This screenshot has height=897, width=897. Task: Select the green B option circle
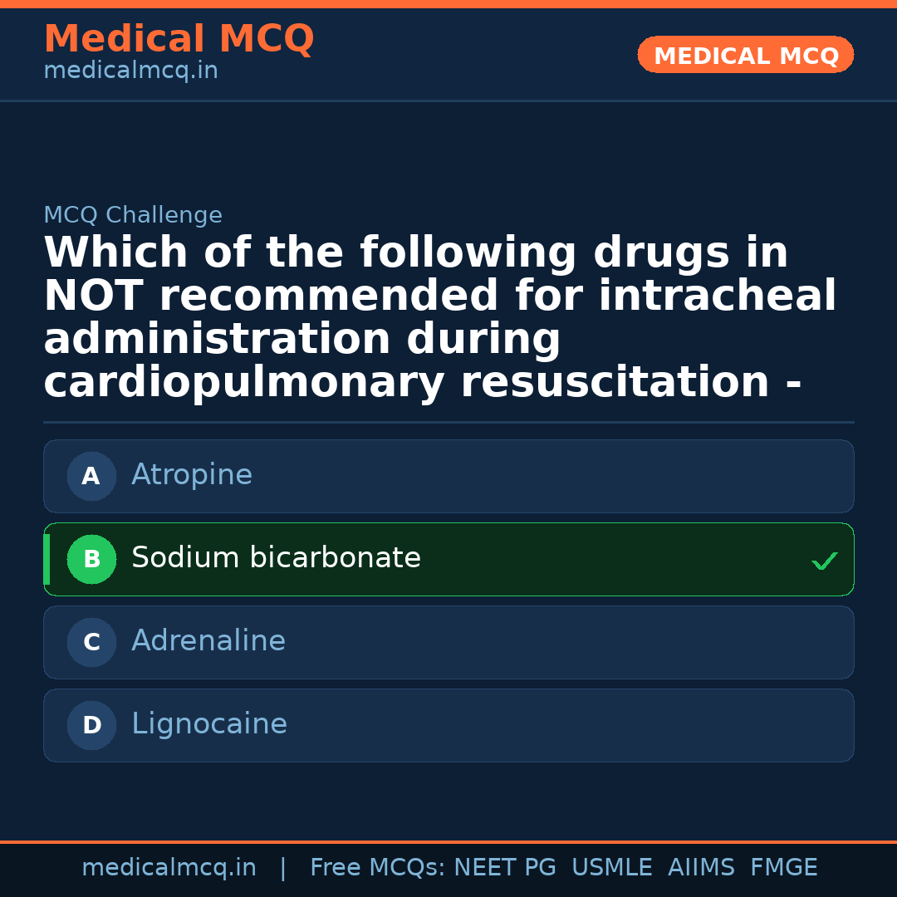[91, 559]
